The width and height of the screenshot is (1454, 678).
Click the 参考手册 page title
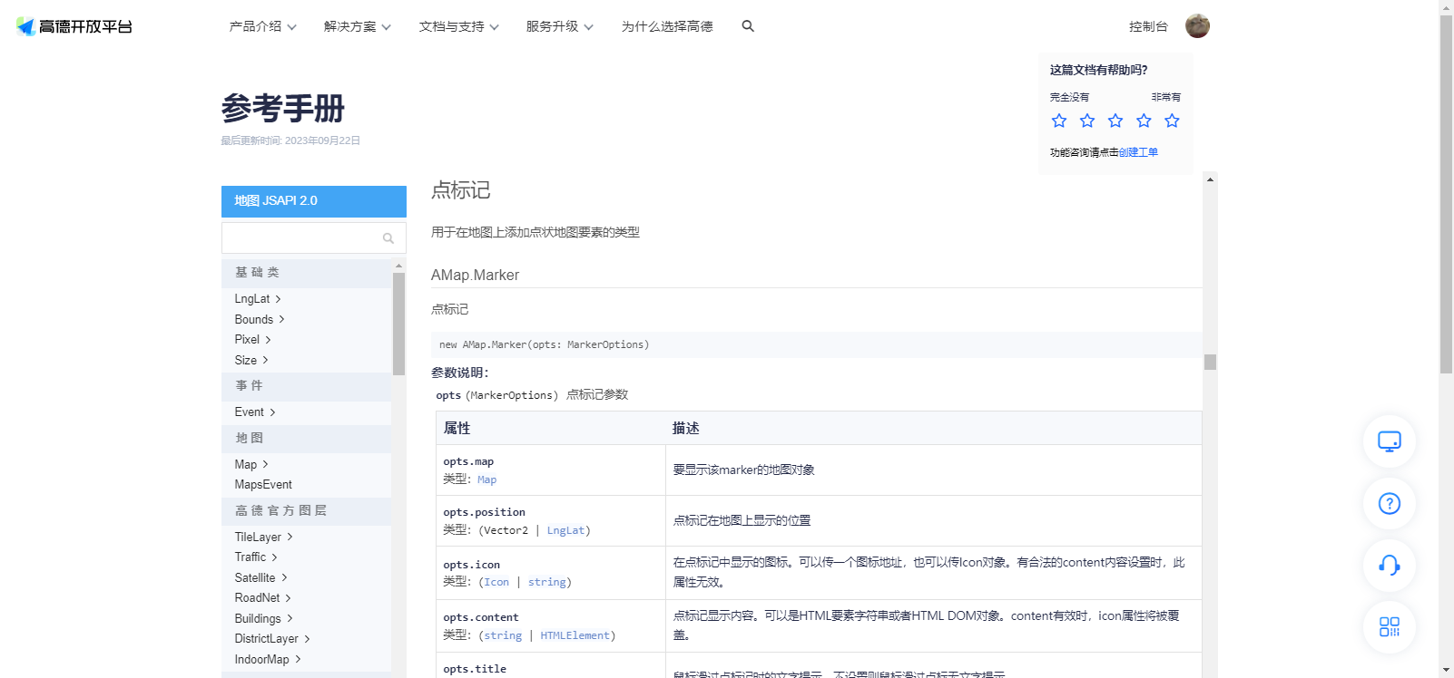pyautogui.click(x=283, y=109)
